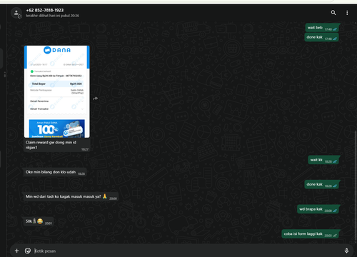Select the first 'done kak' message at 17:48
This screenshot has height=257, width=357.
tap(321, 37)
